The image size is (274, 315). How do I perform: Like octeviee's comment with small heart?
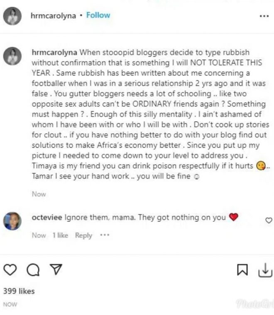[269, 220]
